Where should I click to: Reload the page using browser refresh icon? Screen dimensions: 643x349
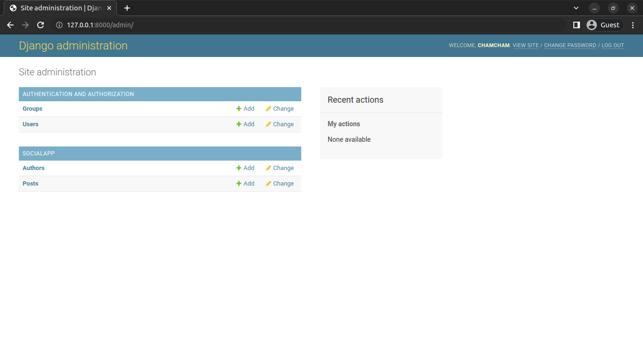point(40,25)
